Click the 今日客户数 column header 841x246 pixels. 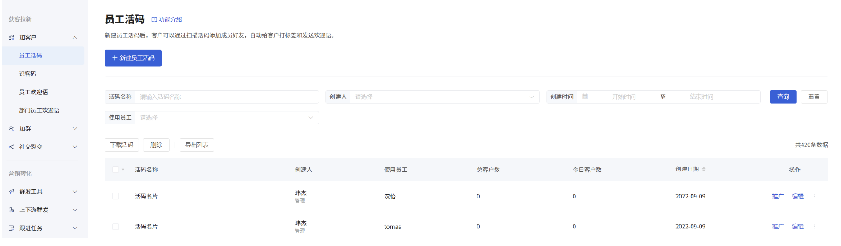[587, 170]
